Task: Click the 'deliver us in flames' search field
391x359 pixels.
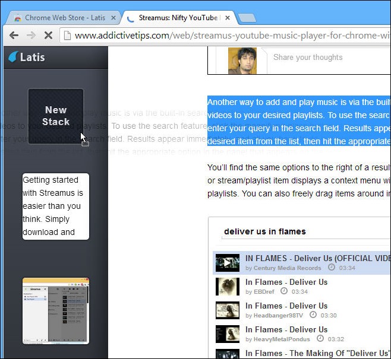Action: pos(306,232)
